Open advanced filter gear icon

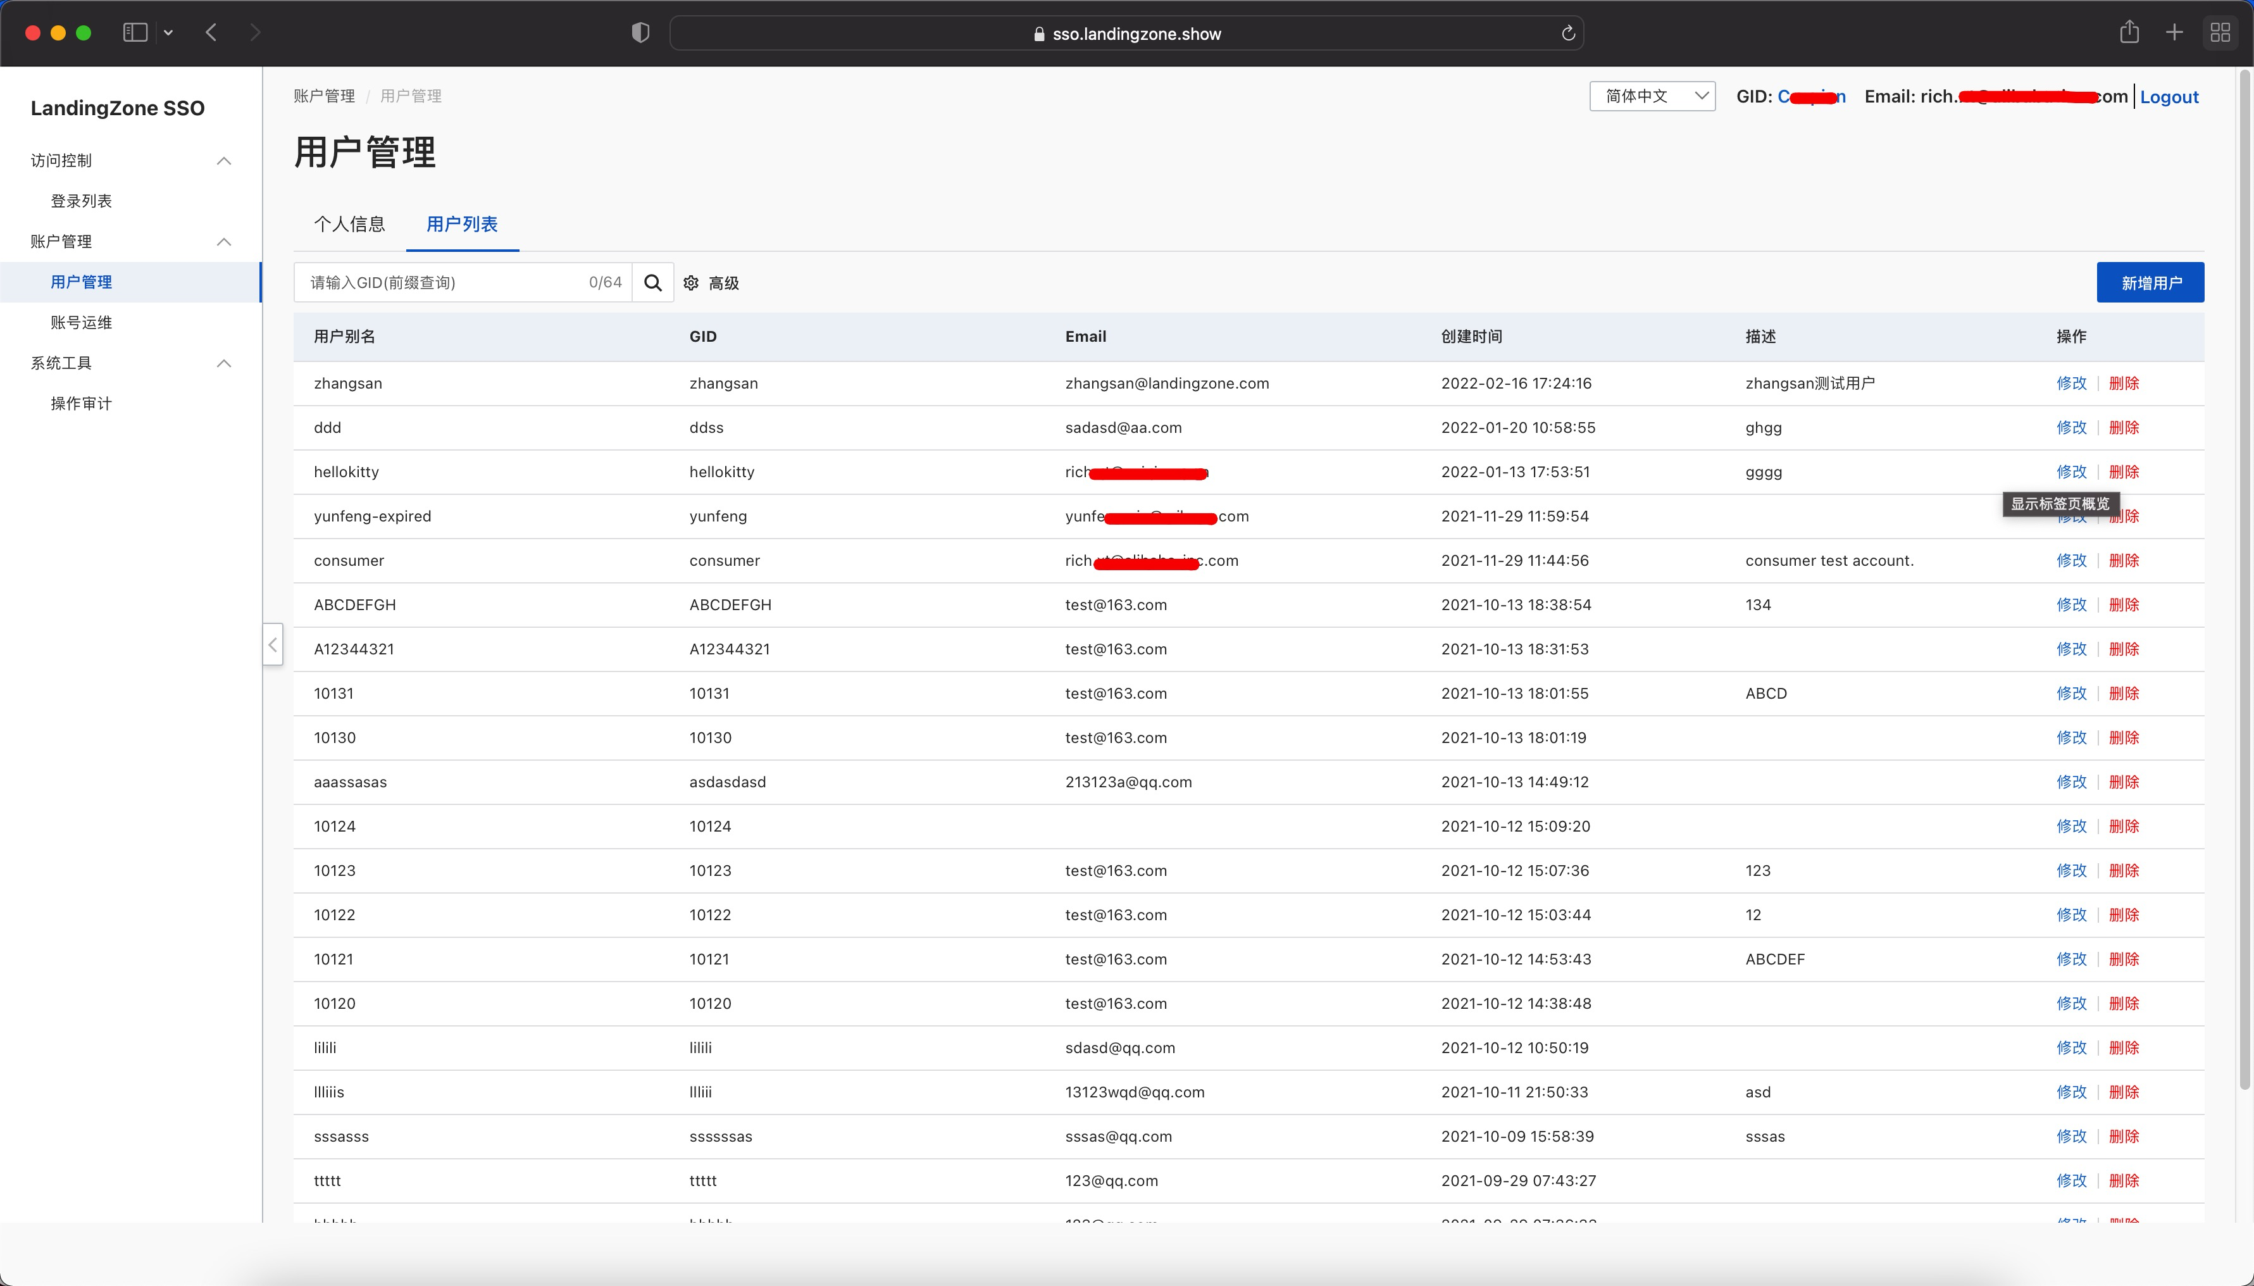click(x=691, y=283)
